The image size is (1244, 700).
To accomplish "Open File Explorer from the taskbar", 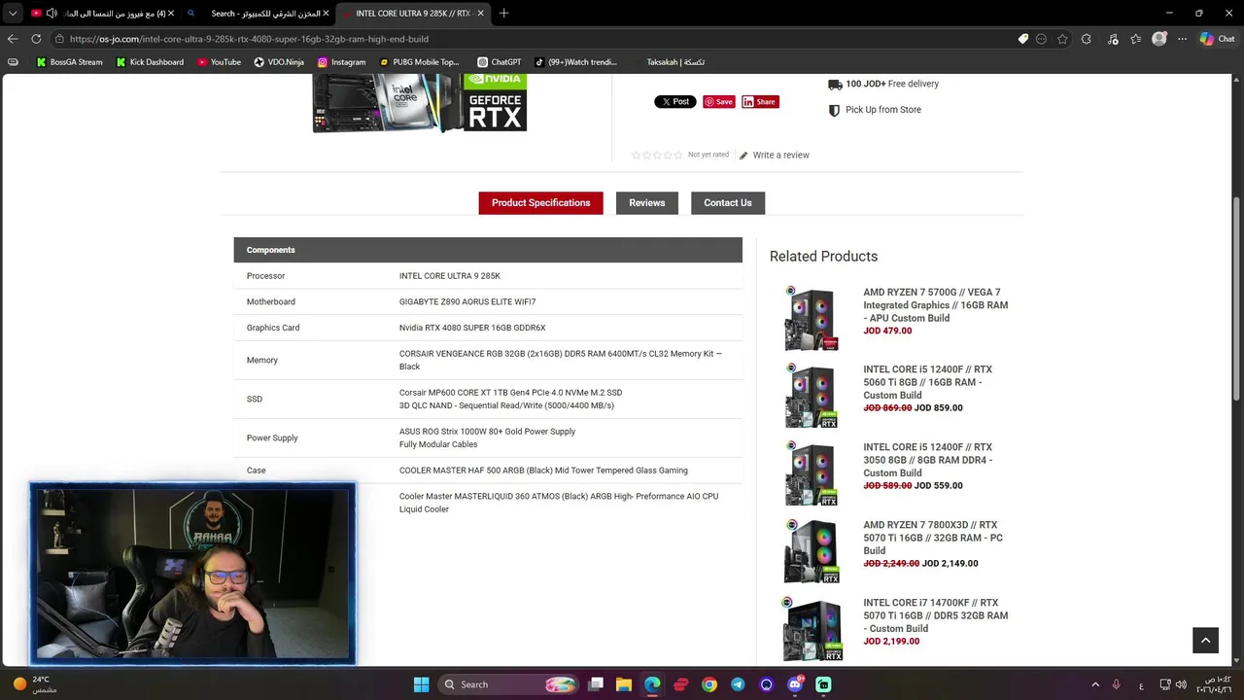I will coord(624,684).
